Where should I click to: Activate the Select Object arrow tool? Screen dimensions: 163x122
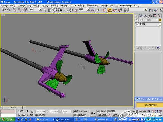coord(45,10)
